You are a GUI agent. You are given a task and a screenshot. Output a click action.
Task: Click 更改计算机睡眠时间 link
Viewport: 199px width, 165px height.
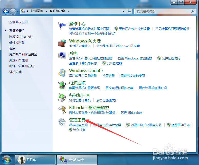click(x=153, y=88)
